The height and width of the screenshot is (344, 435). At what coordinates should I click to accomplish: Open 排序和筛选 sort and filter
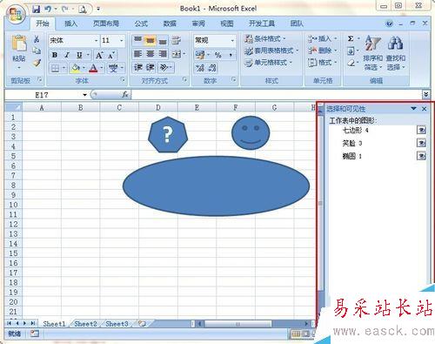click(x=372, y=53)
